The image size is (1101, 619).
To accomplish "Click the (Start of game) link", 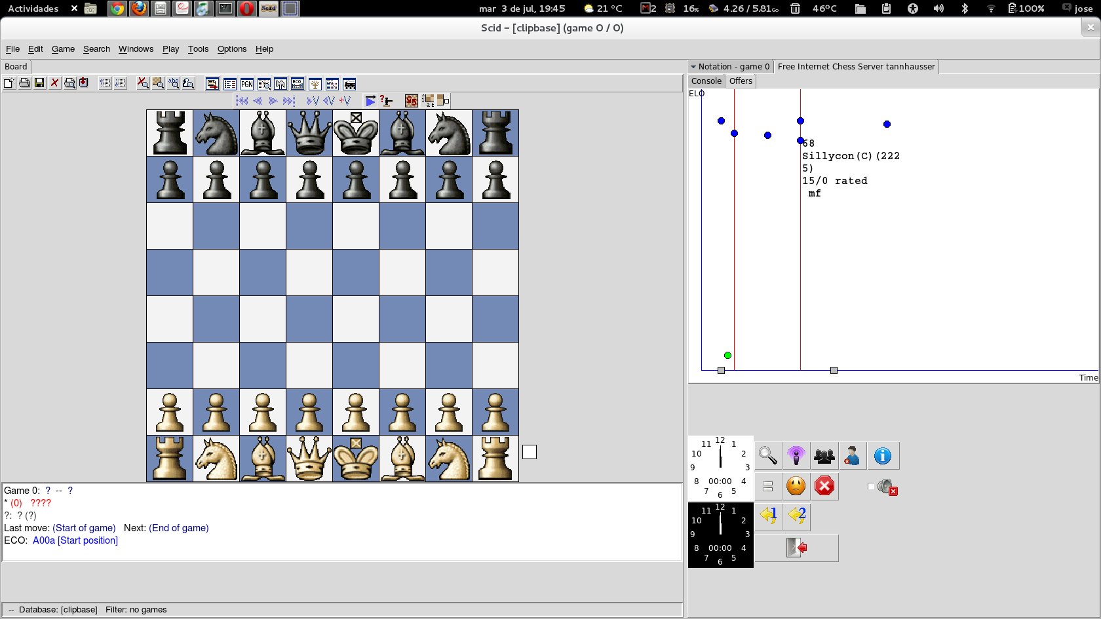I will tap(84, 528).
